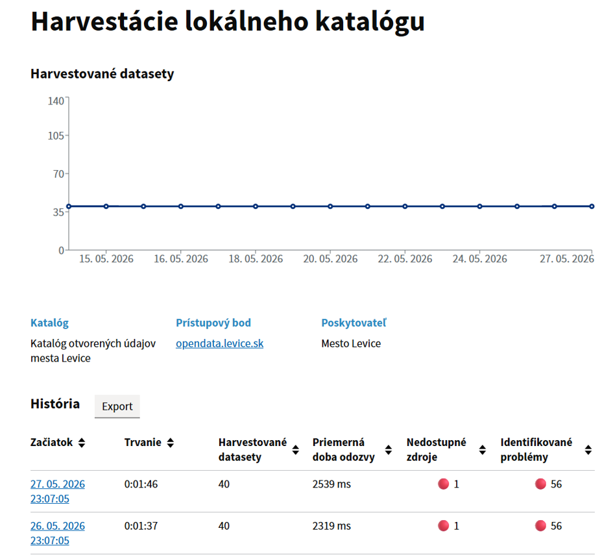Select the last data point on chart
The image size is (613, 559).
[x=592, y=206]
